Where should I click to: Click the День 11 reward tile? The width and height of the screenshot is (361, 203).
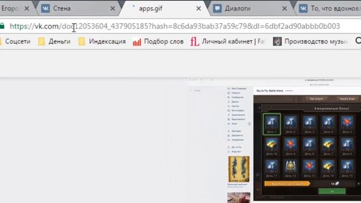pos(272,168)
